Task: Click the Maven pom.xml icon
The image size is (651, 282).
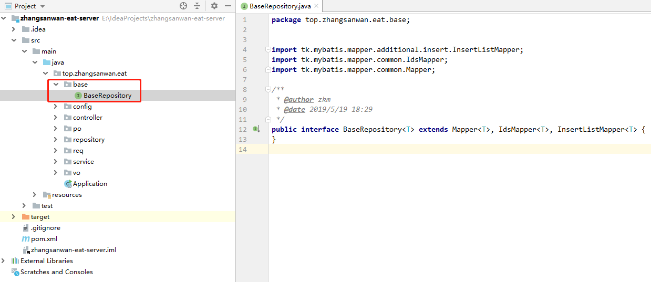Action: (26, 239)
